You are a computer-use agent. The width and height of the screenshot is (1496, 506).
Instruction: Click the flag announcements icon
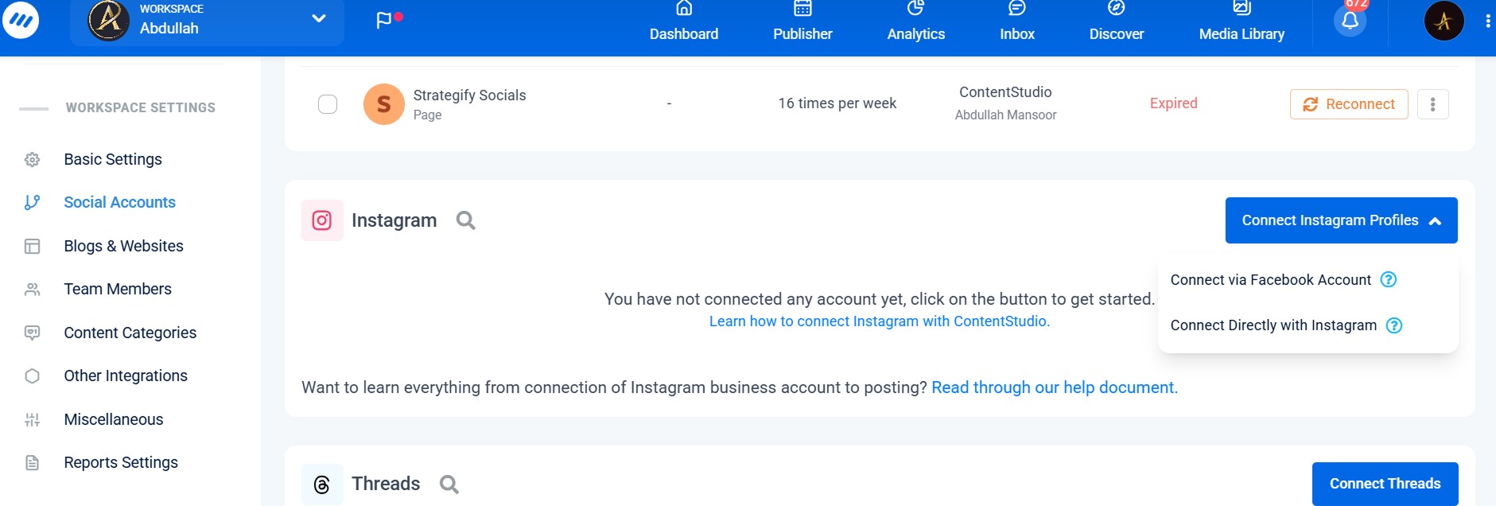click(384, 21)
